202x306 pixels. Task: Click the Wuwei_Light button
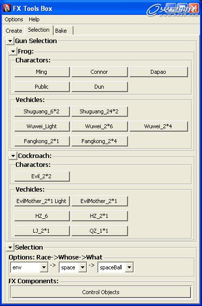click(x=42, y=126)
